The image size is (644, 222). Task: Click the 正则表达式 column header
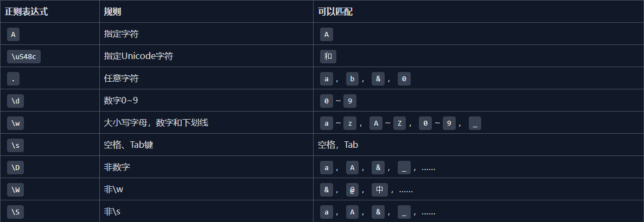click(27, 11)
